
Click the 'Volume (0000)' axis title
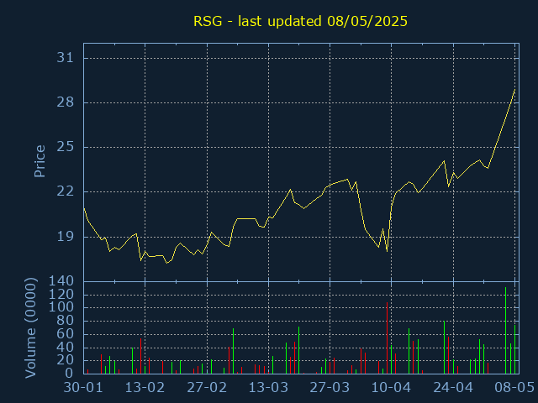[30, 328]
